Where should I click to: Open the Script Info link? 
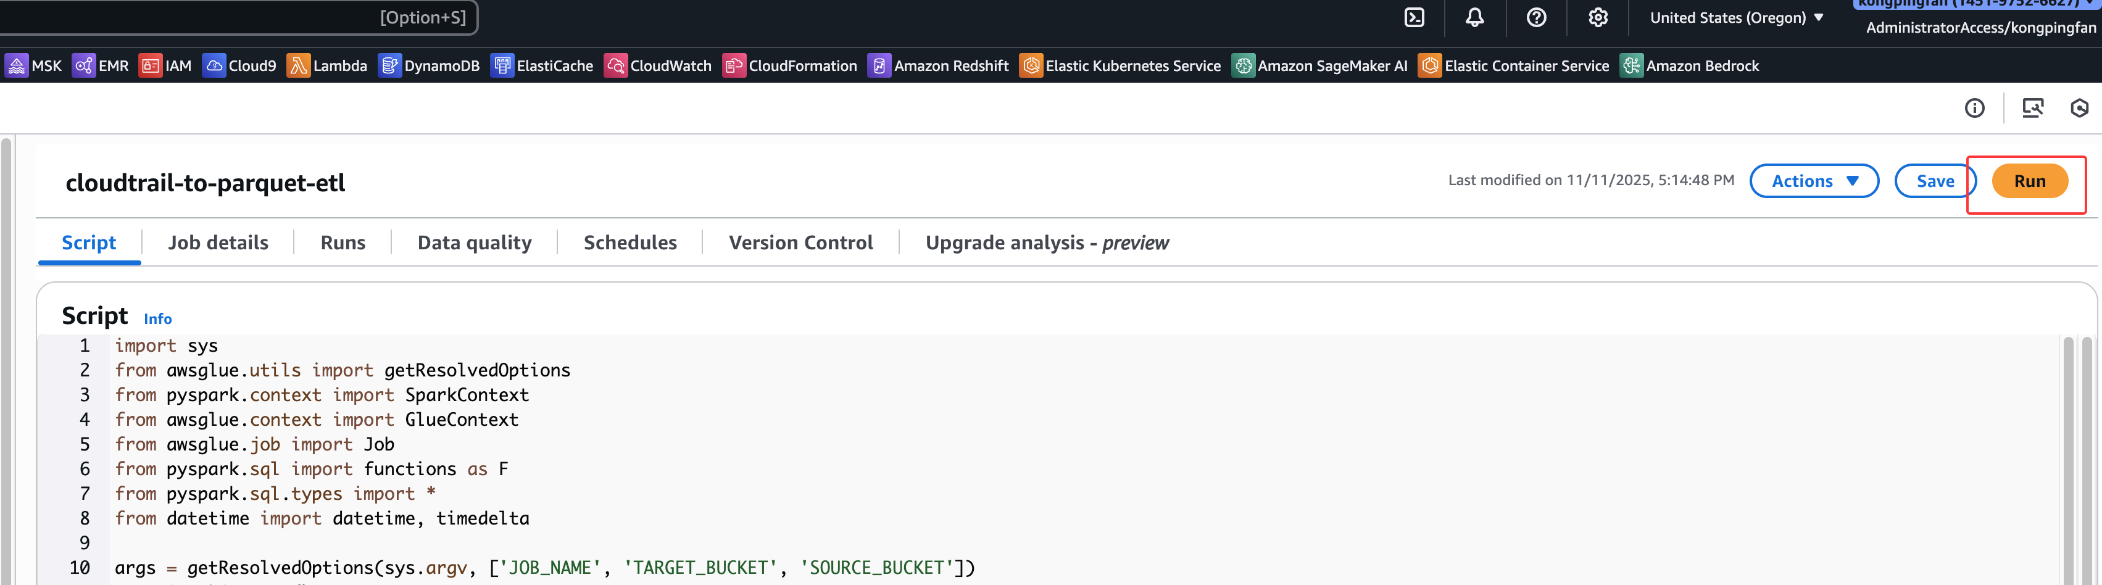[157, 319]
